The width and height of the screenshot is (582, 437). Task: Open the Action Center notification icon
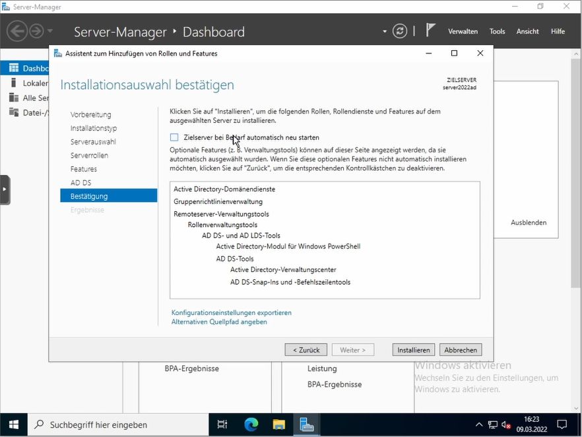562,424
